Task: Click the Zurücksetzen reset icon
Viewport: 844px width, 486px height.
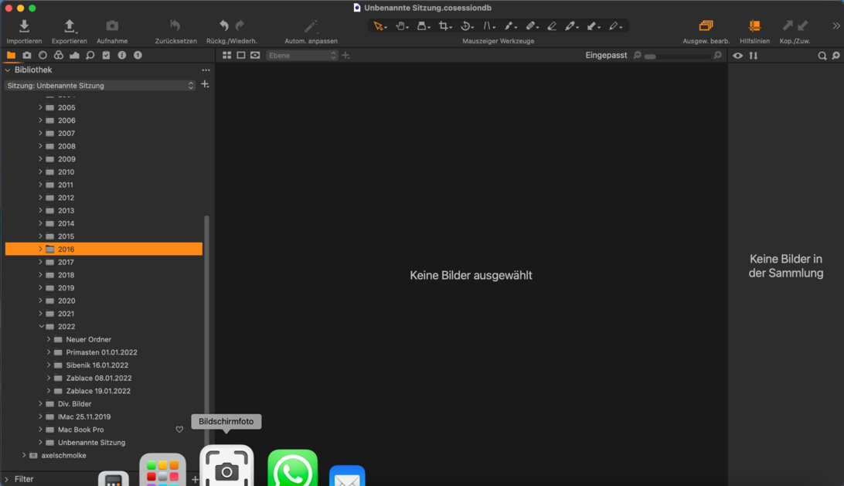Action: pyautogui.click(x=175, y=26)
